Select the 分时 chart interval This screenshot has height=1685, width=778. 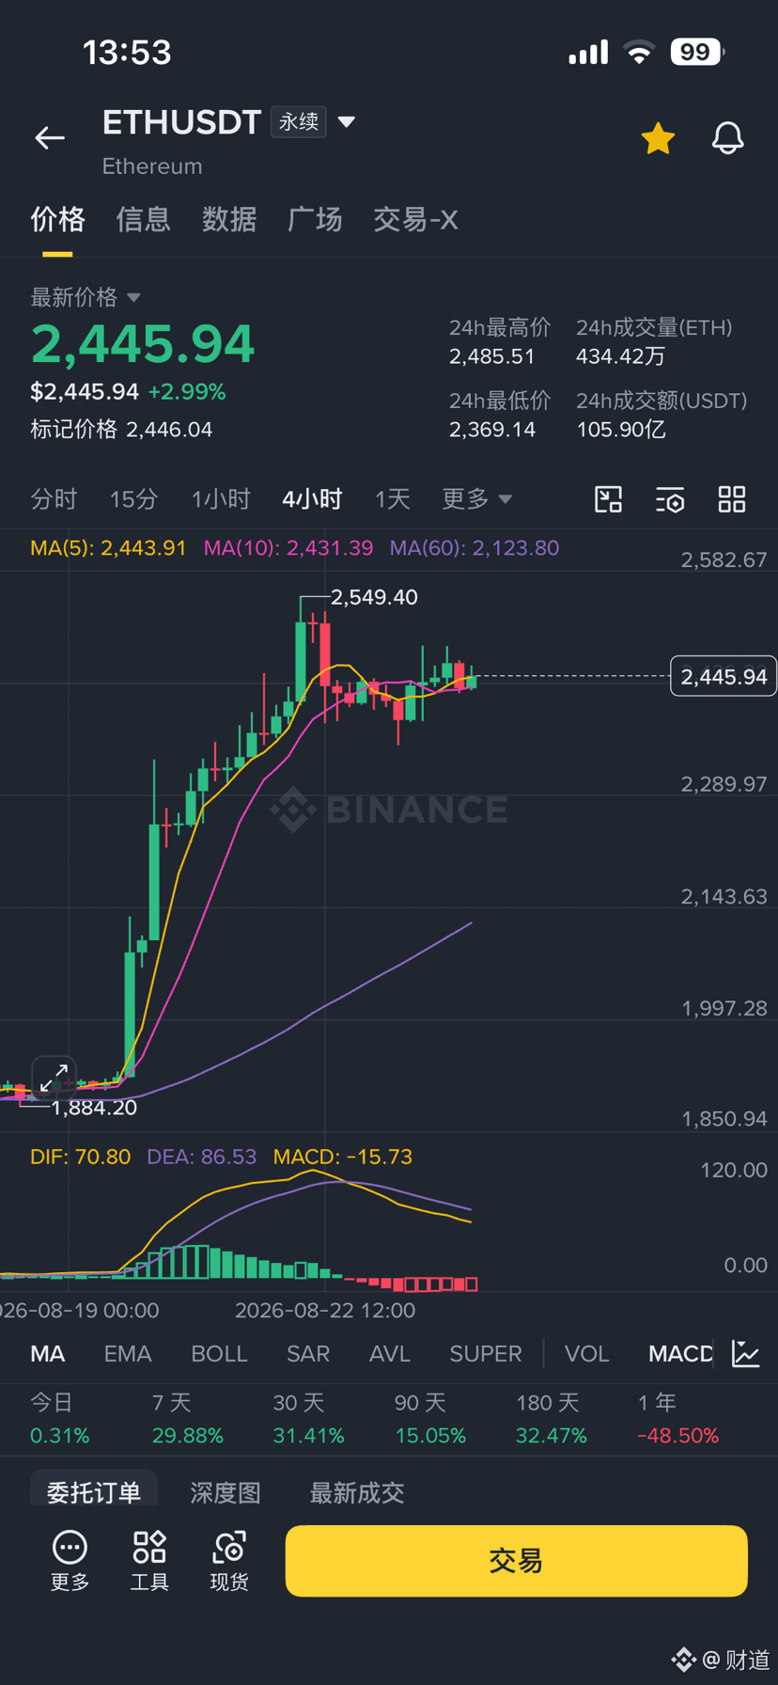point(54,498)
